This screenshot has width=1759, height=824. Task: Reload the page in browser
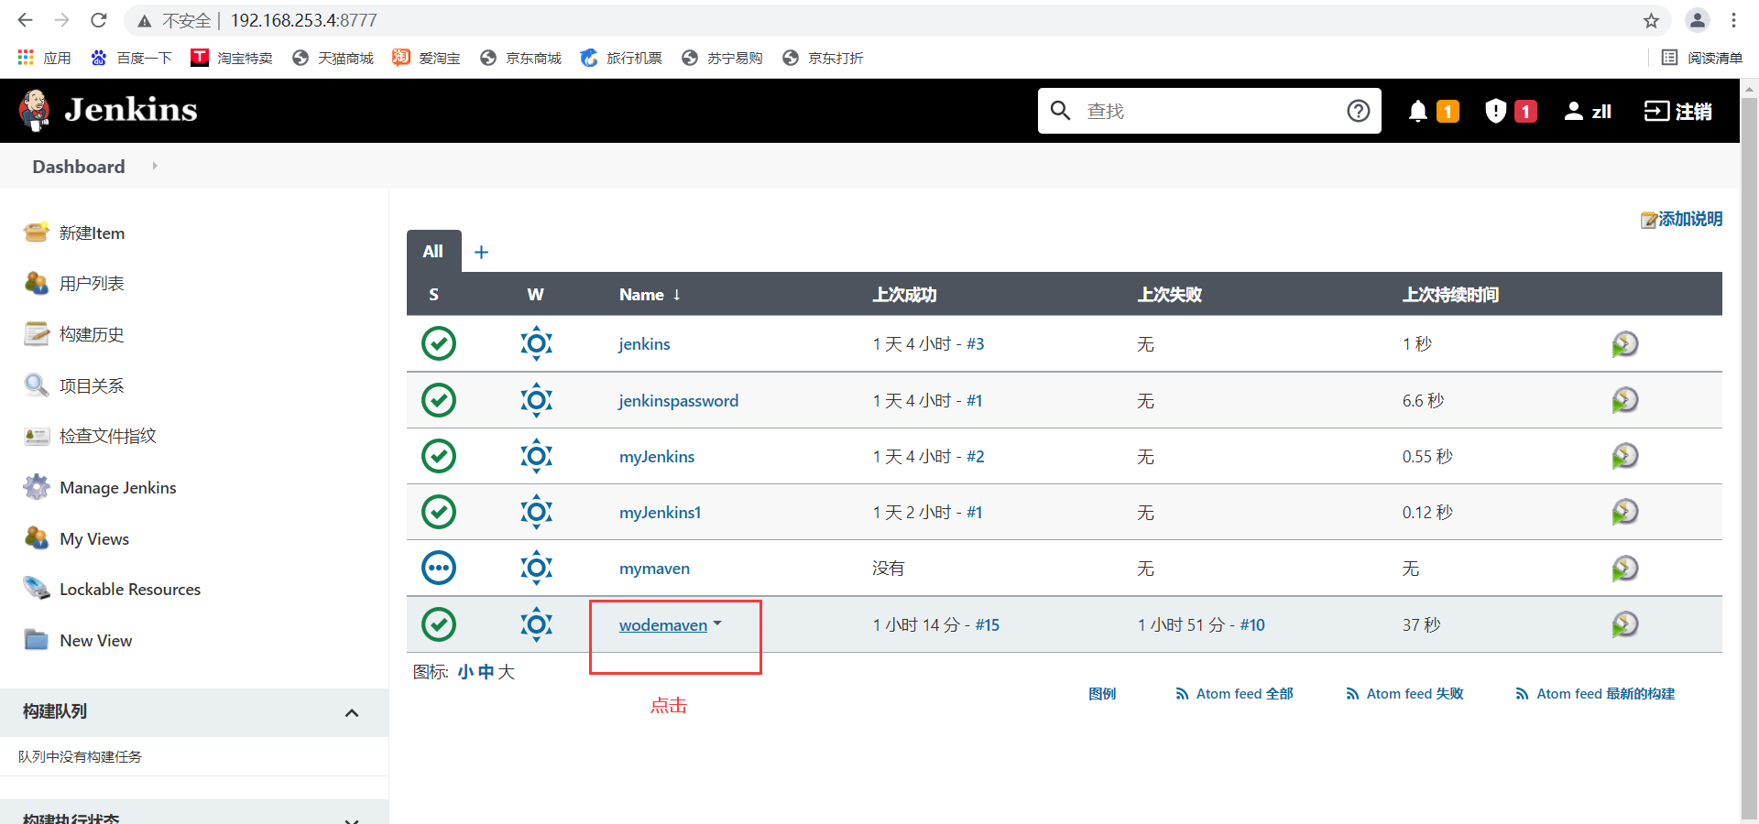[x=99, y=20]
